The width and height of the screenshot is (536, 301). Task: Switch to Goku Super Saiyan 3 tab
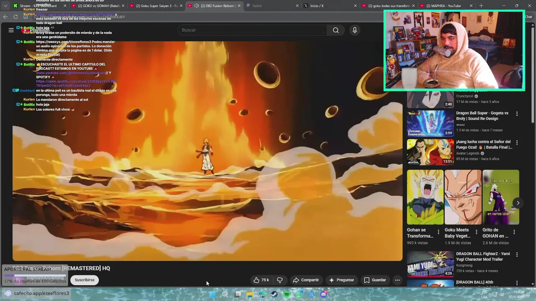click(157, 6)
